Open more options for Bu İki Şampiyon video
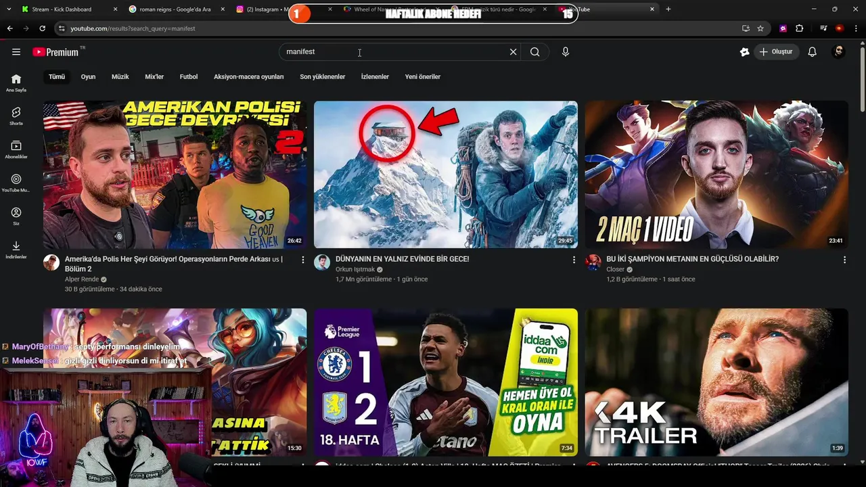 844,260
